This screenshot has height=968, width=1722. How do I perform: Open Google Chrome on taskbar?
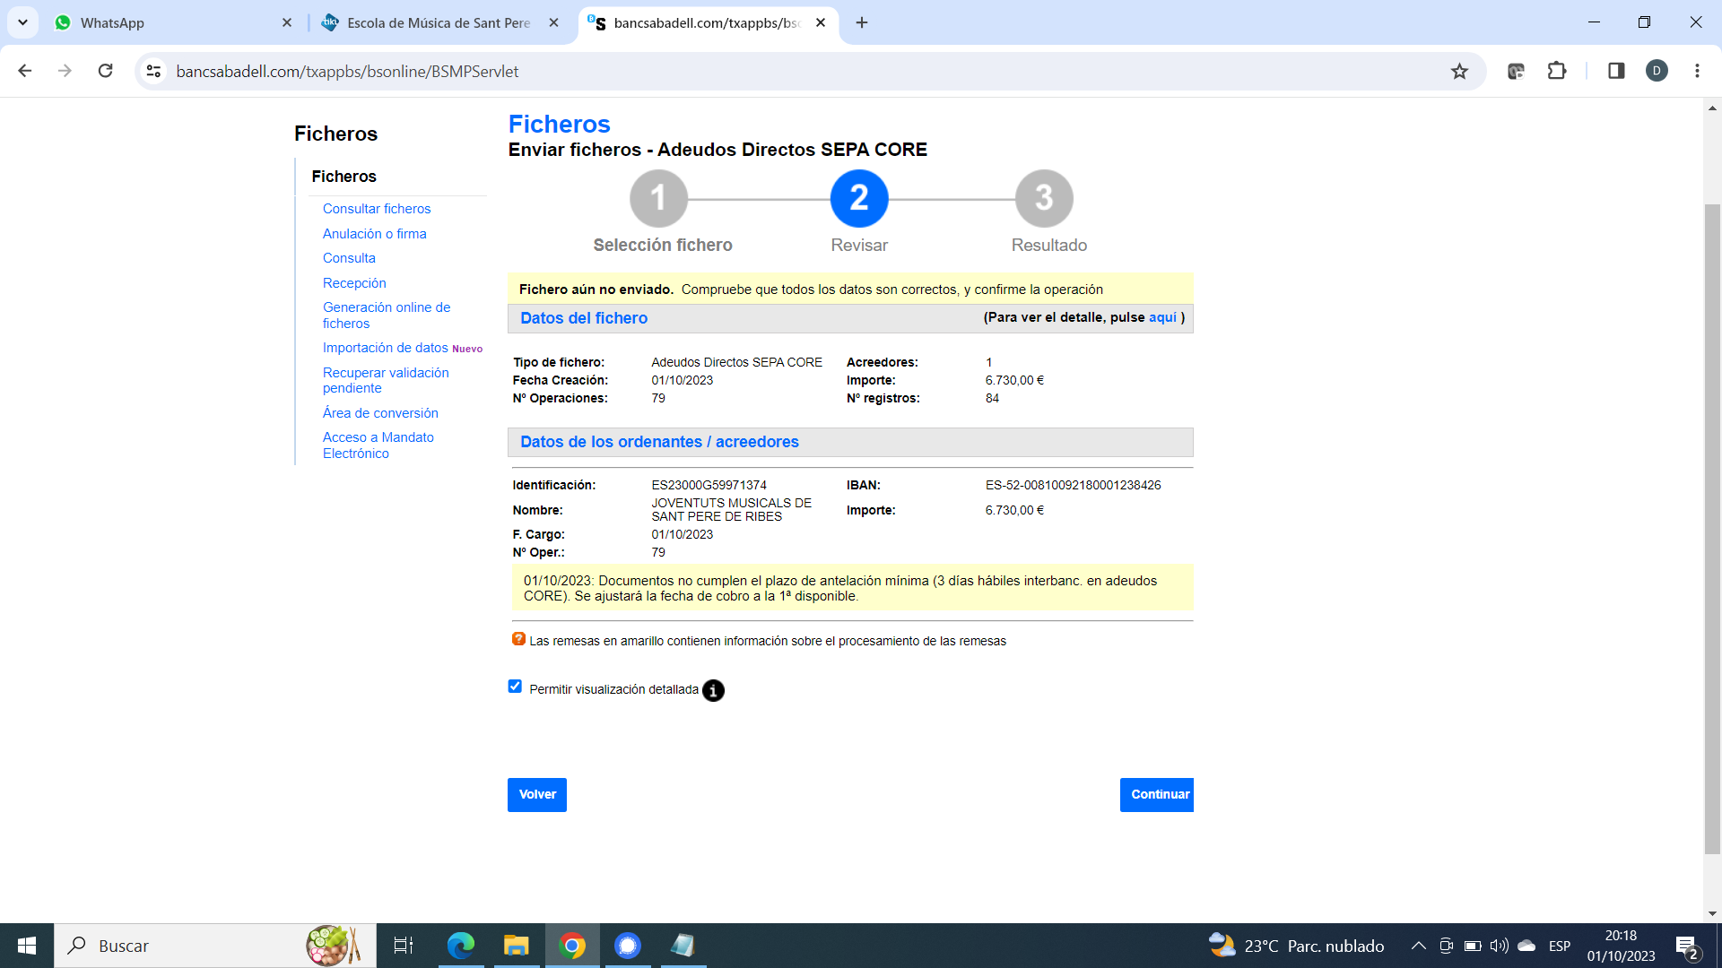click(x=572, y=946)
